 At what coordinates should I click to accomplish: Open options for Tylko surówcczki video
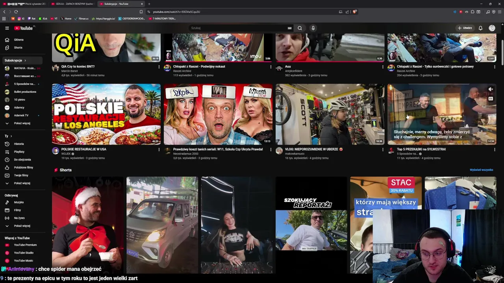(495, 67)
